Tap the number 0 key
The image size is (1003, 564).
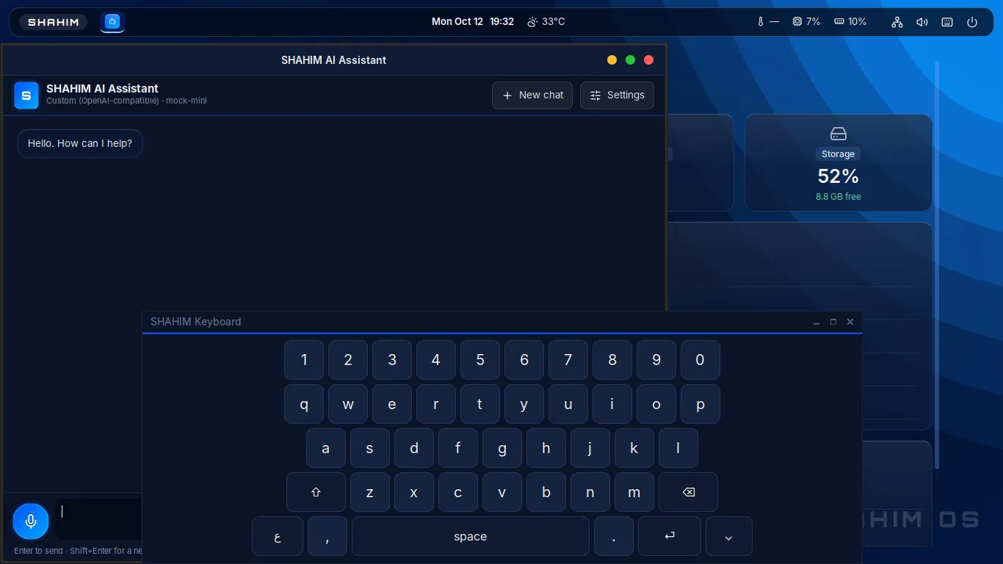pos(700,360)
